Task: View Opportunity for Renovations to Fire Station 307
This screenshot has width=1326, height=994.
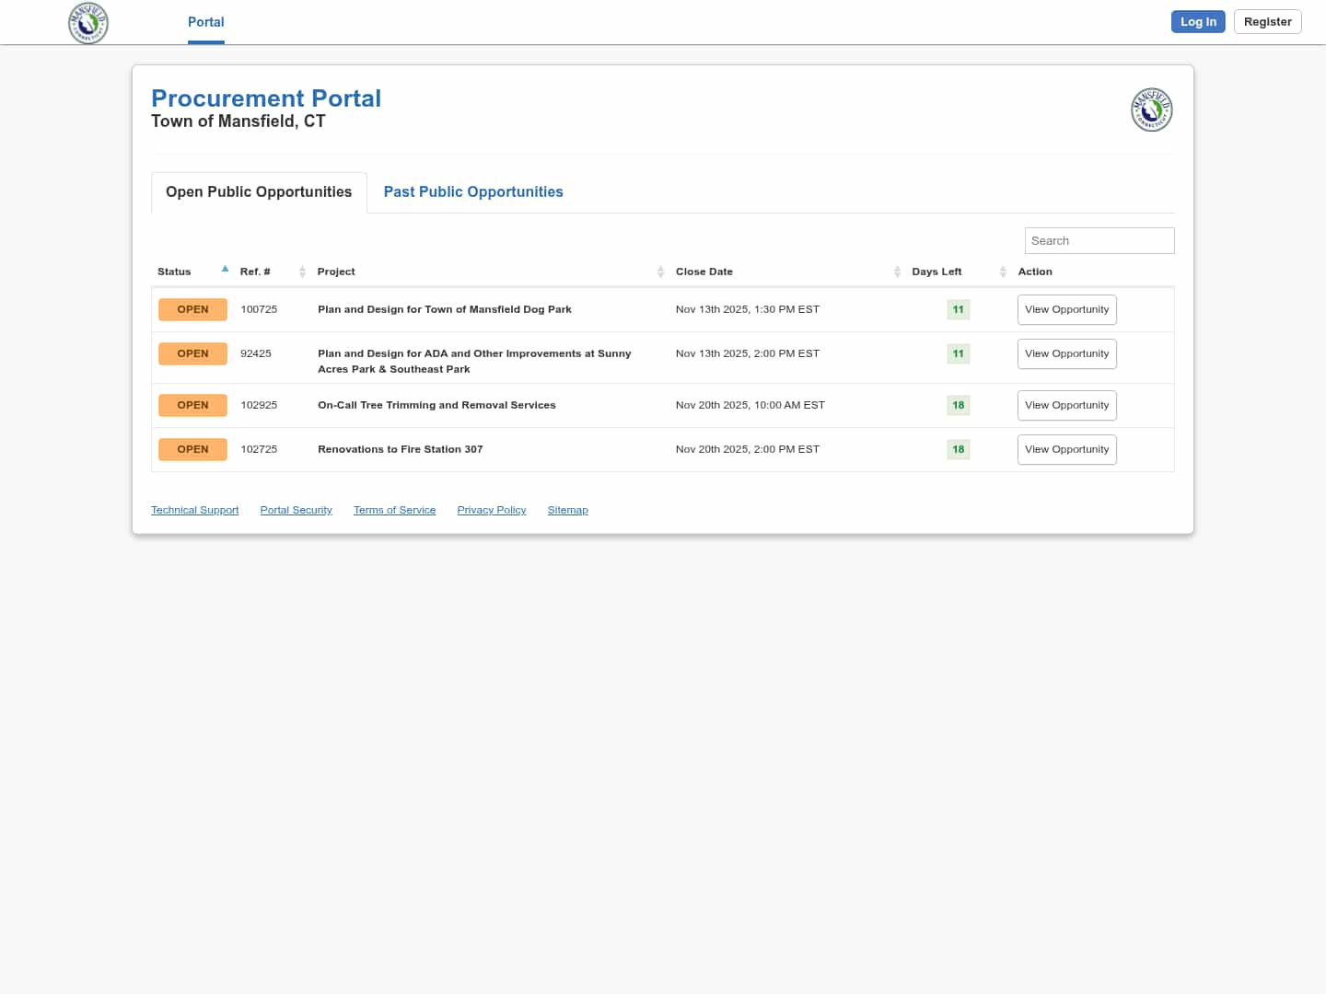Action: click(x=1066, y=449)
